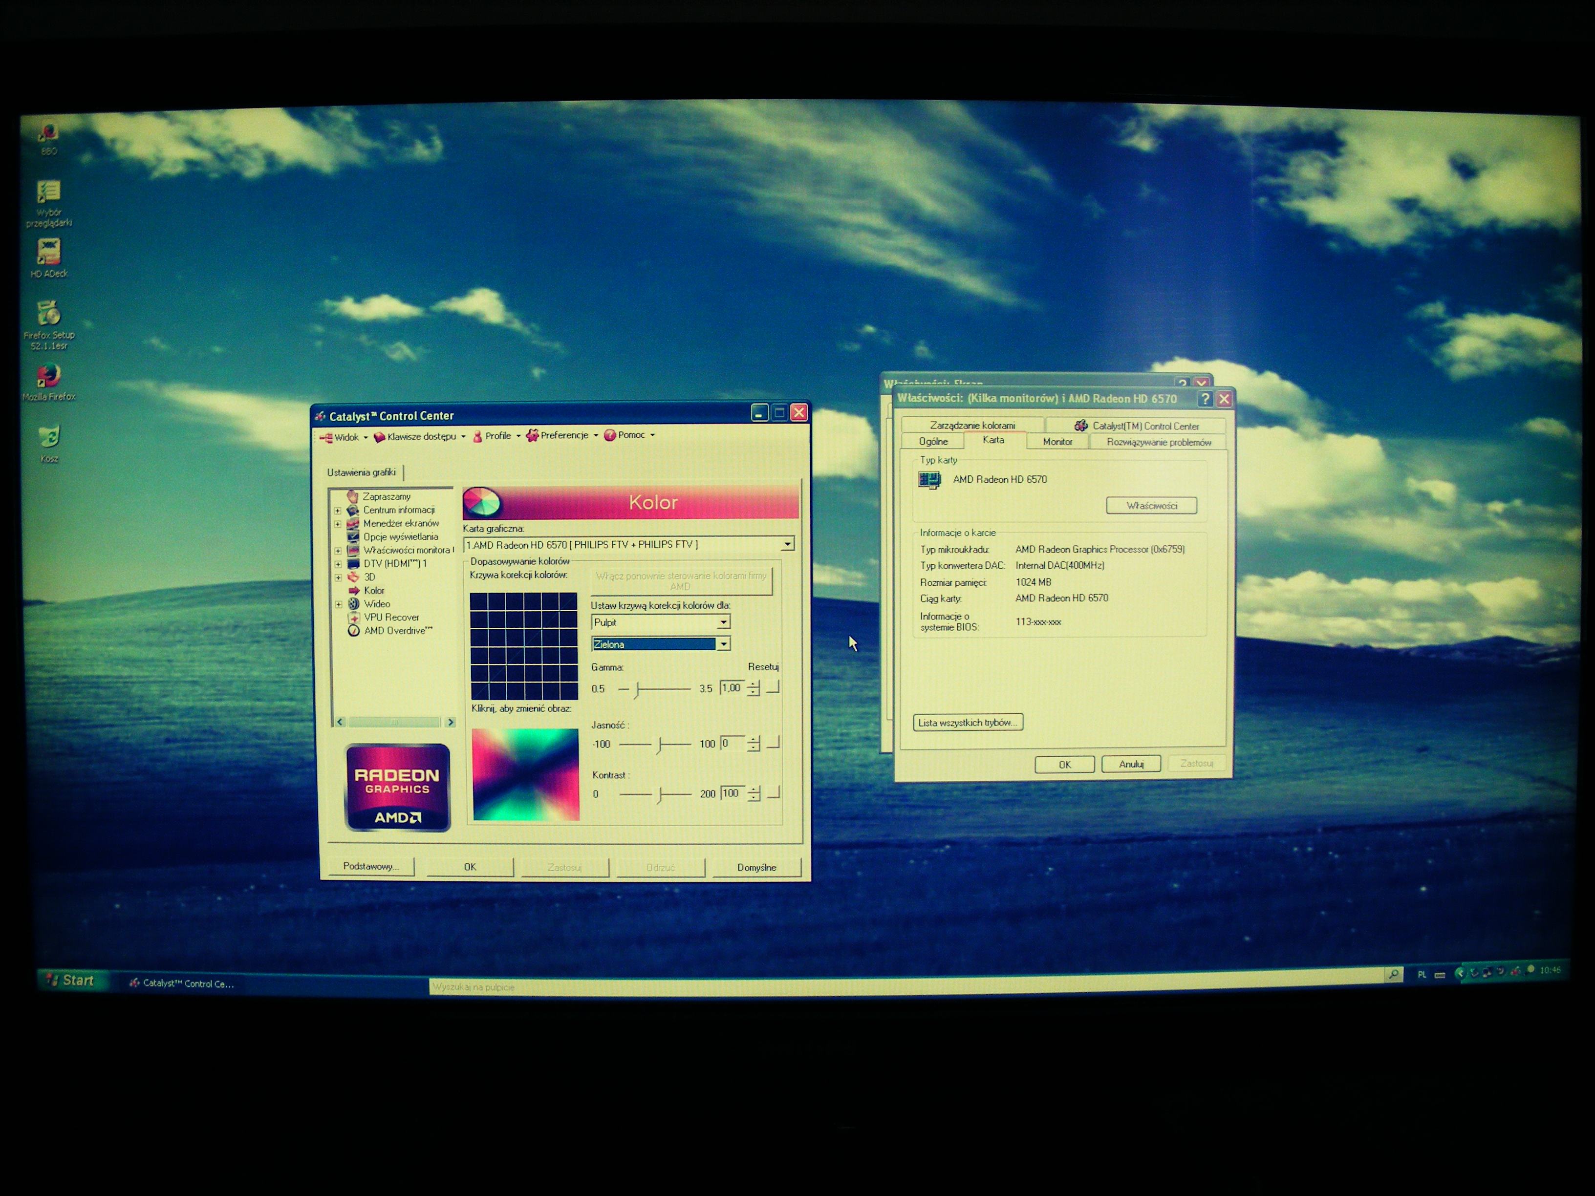Viewport: 1595px width, 1196px height.
Task: Click OK in Catalyst Control Center
Action: pyautogui.click(x=470, y=867)
